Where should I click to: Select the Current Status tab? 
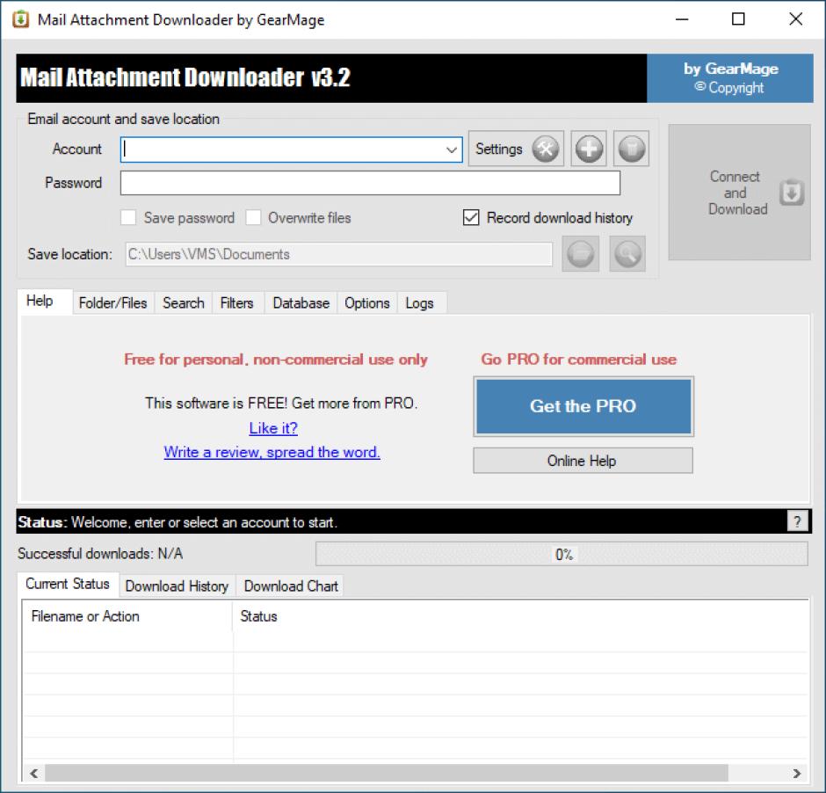(68, 584)
